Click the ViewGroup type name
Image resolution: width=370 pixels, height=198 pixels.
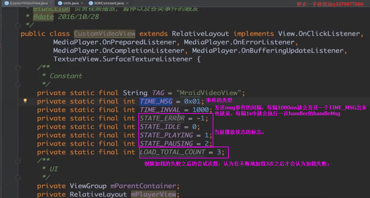pyautogui.click(x=88, y=186)
